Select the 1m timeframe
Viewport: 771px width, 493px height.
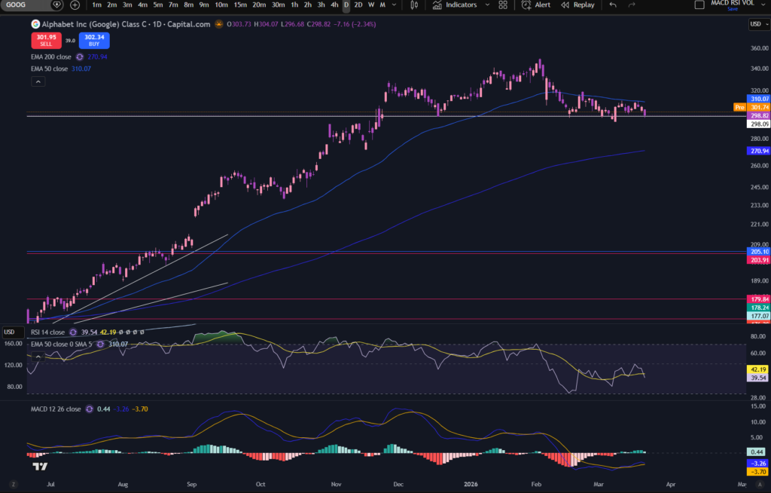[97, 5]
